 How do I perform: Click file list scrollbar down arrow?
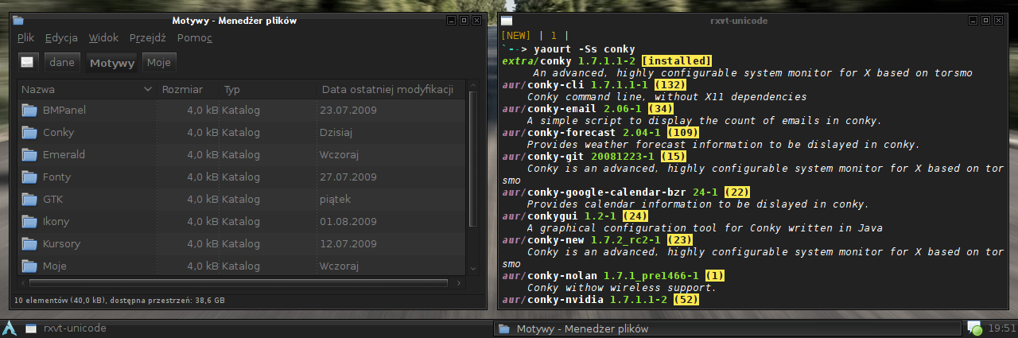(x=473, y=270)
